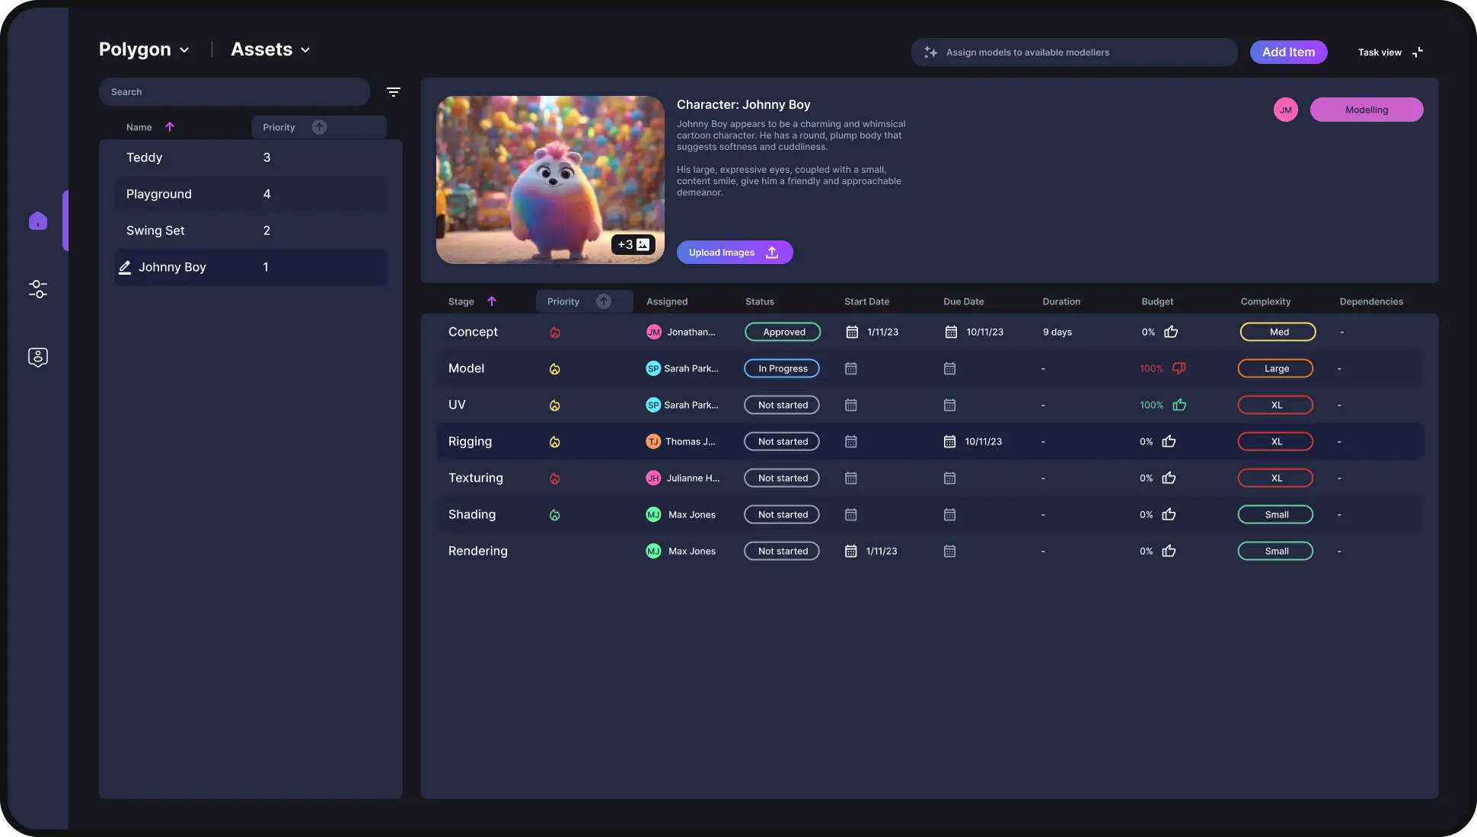The height and width of the screenshot is (837, 1477).
Task: Click the Rigging due date calendar icon
Action: [x=949, y=442]
